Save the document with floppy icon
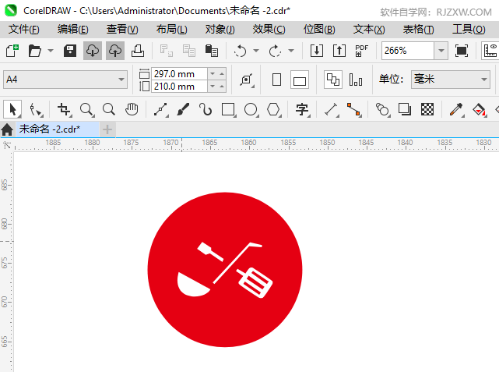This screenshot has width=499, height=372. pyautogui.click(x=70, y=51)
